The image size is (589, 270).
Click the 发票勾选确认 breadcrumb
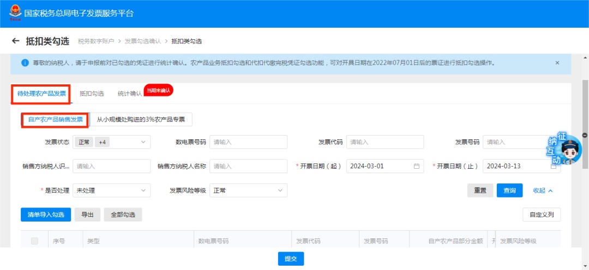(x=143, y=41)
